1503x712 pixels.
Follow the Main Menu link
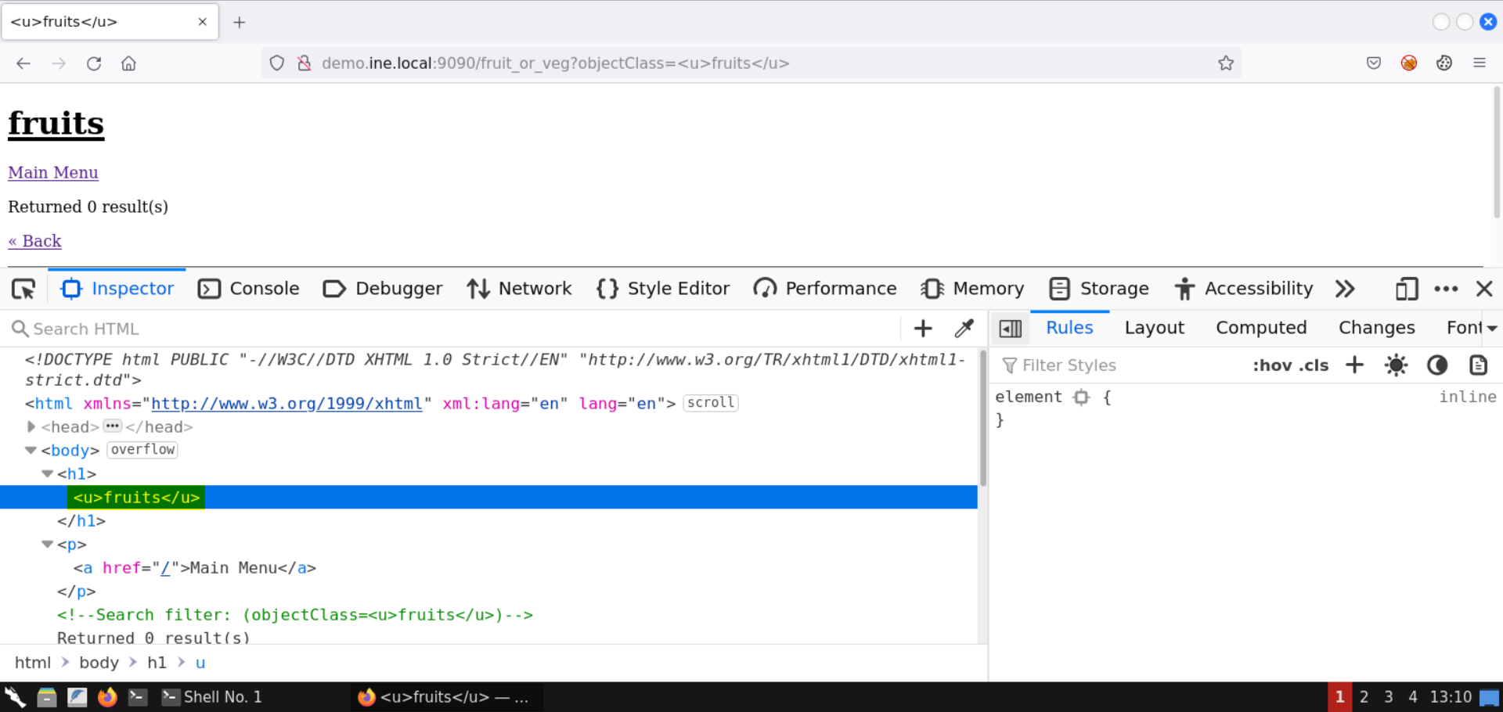pos(53,173)
